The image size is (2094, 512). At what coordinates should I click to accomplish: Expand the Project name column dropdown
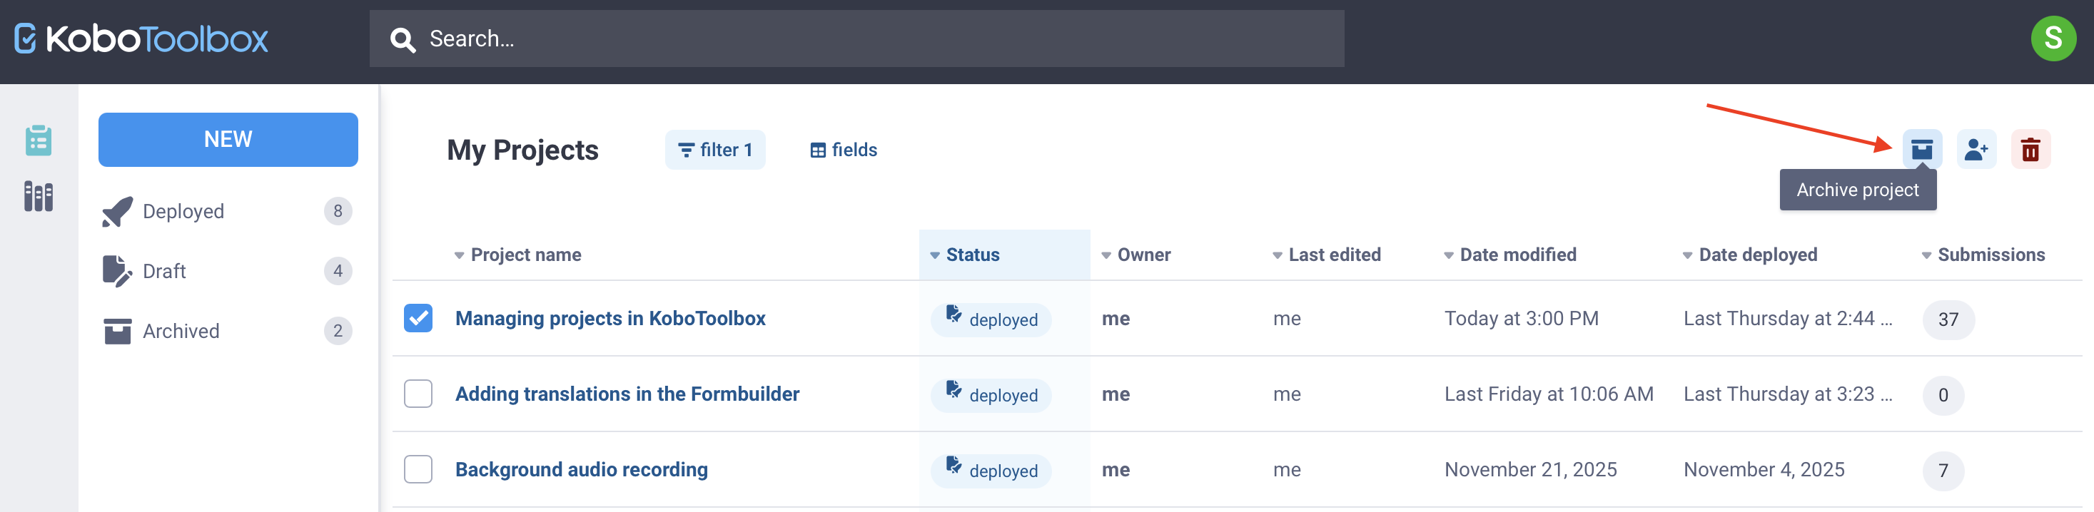click(x=460, y=255)
